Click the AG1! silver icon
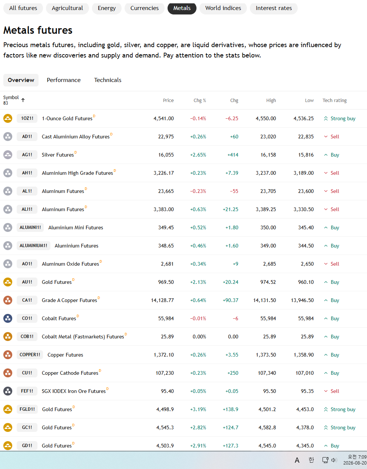 [8, 155]
